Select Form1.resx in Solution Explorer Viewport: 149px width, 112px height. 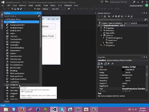coord(112,40)
